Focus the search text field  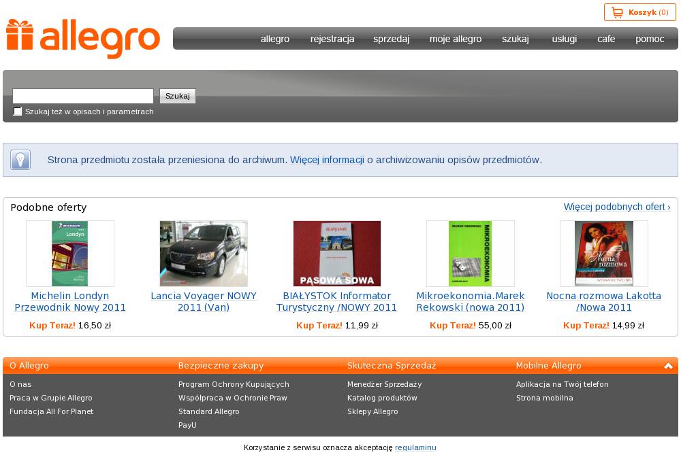pyautogui.click(x=83, y=96)
